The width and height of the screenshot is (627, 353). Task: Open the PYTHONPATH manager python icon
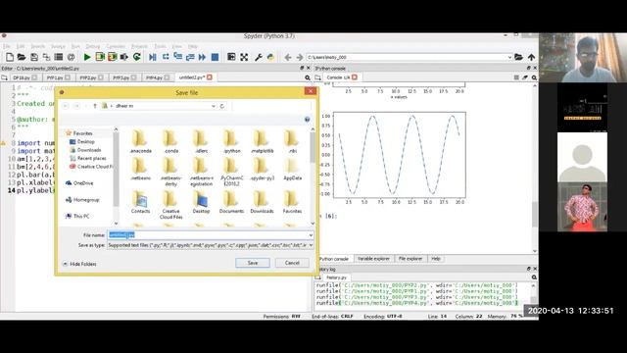point(270,57)
